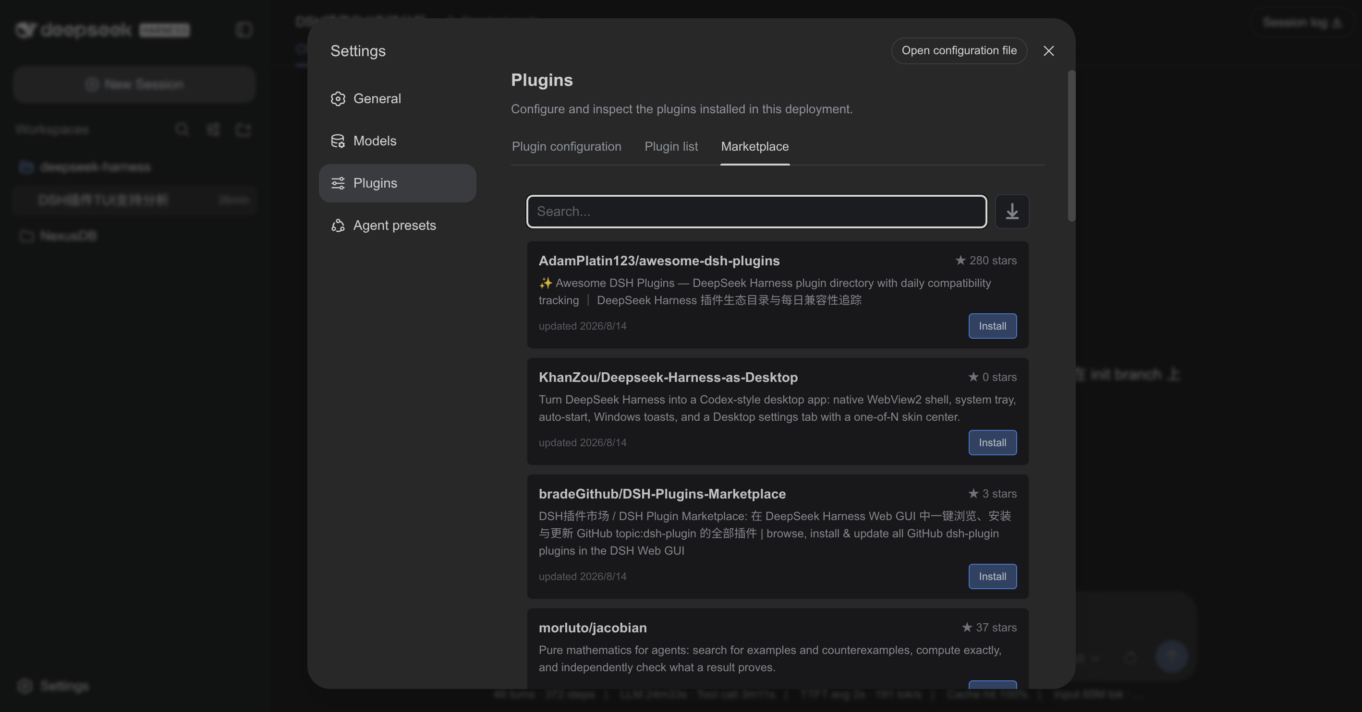Click the star icon next to 3 stars

(973, 493)
